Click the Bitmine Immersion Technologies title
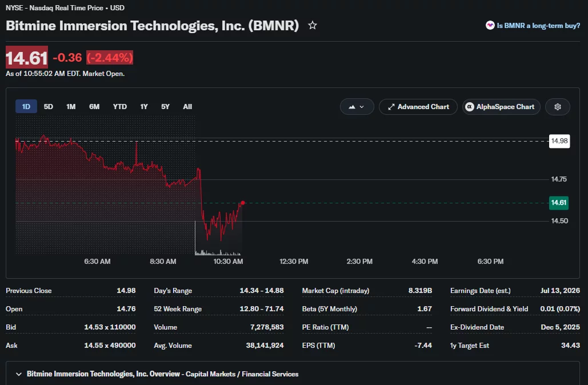Screen dimensions: 588x385 point(152,26)
